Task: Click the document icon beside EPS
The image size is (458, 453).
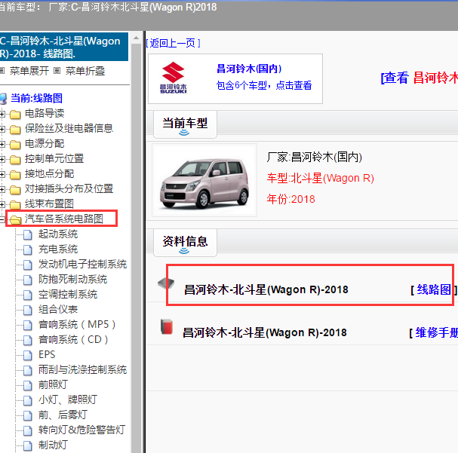Action: pos(28,355)
